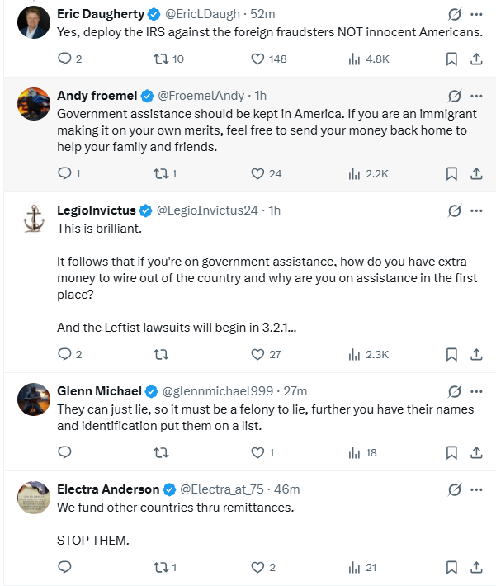This screenshot has height=586, width=496.
Task: Repost LegioInvictus's tweet
Action: pyautogui.click(x=161, y=354)
